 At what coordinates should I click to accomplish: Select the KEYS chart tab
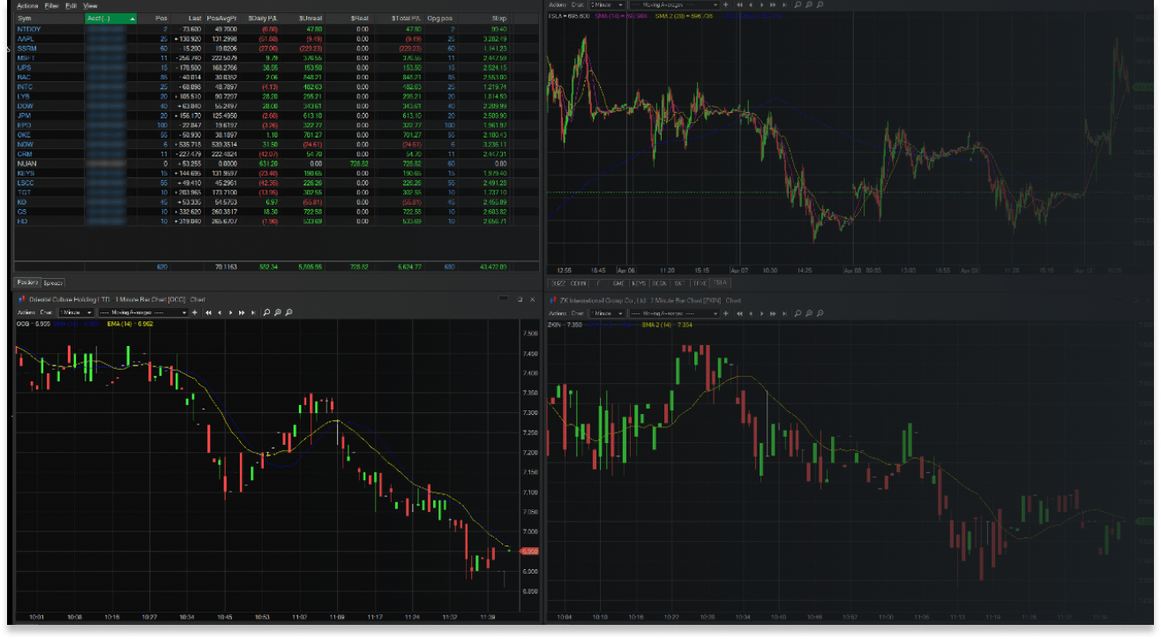pos(639,283)
